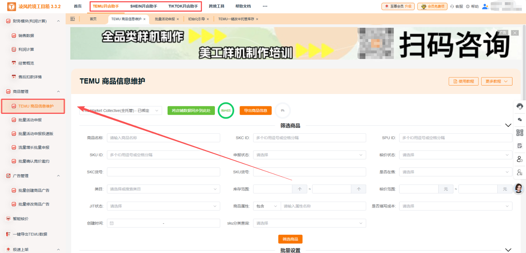Open the 核价状态 dropdown
The height and width of the screenshot is (253, 526).
coord(456,155)
